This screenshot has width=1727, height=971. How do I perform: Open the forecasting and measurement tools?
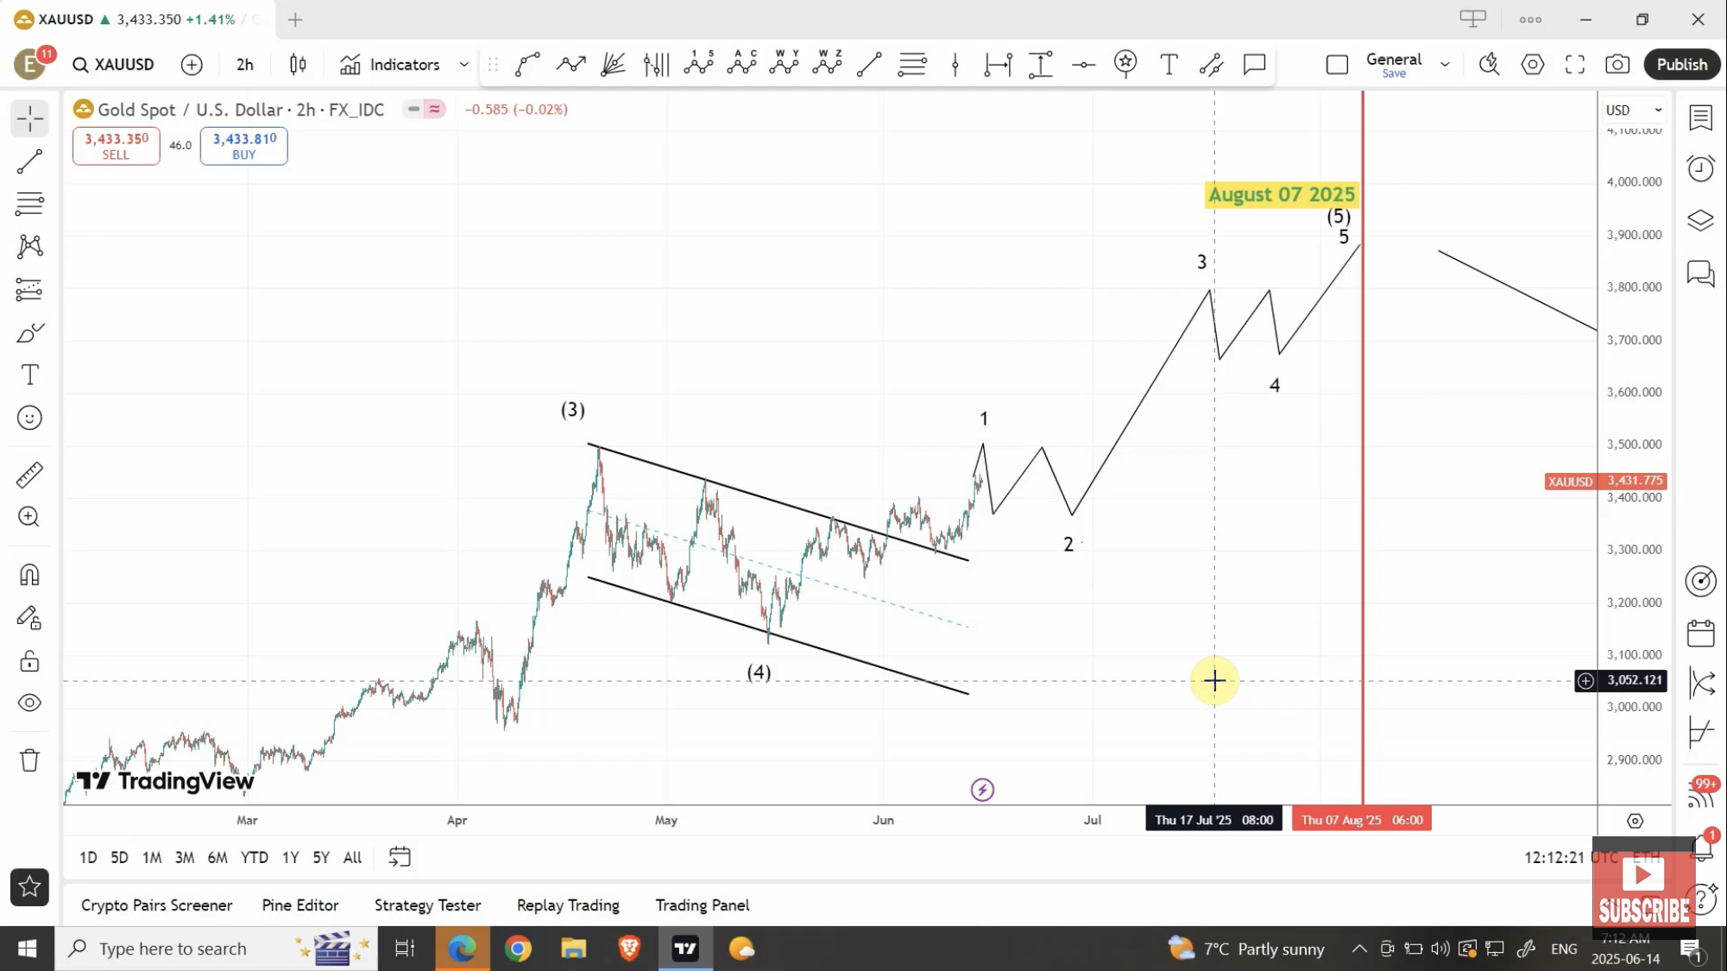29,289
